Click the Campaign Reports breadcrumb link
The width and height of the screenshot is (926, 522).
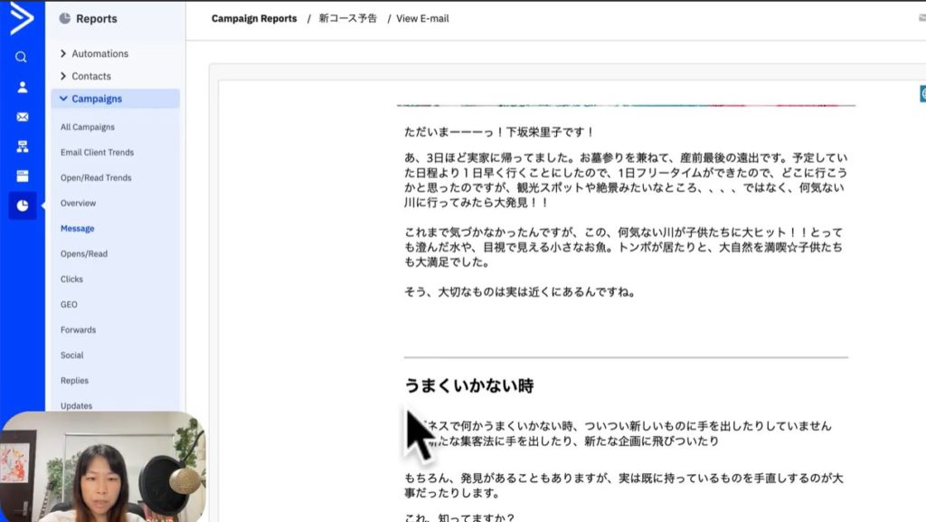click(254, 19)
